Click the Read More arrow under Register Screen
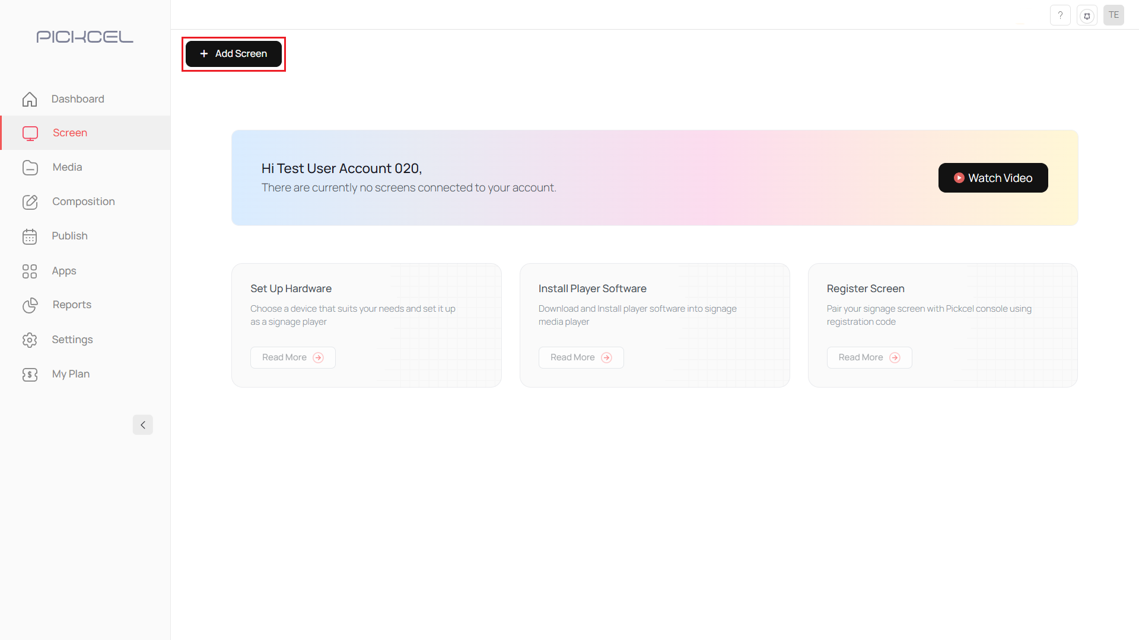Viewport: 1139px width, 640px height. (895, 357)
